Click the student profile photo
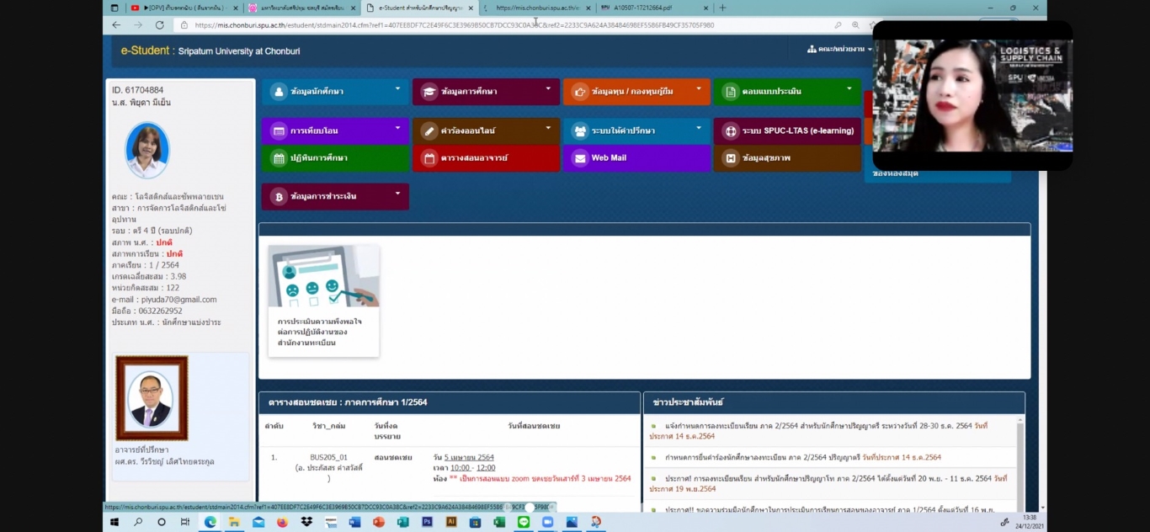The height and width of the screenshot is (532, 1150). click(147, 150)
